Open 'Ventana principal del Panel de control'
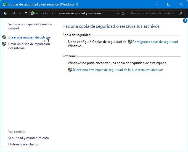This screenshot has width=188, height=152. pos(30,26)
